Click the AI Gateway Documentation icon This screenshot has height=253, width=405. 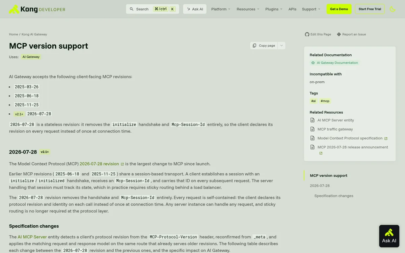(x=313, y=63)
